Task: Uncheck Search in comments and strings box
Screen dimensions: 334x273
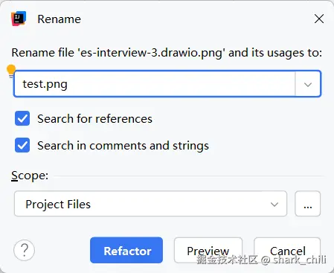Action: (22, 145)
